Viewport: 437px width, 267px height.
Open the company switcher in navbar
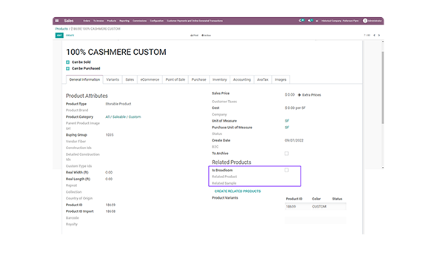(340, 21)
